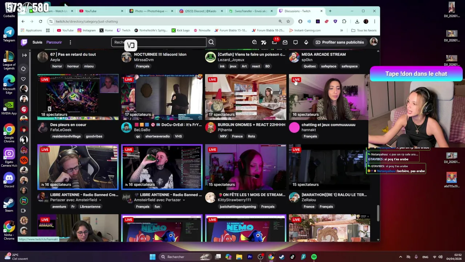The image size is (465, 262).
Task: Open site info icon left of the URL
Action: pos(51,21)
